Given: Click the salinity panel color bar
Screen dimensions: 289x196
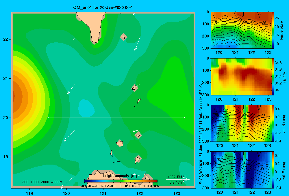Looking at the screenshot, I should pyautogui.click(x=273, y=77).
